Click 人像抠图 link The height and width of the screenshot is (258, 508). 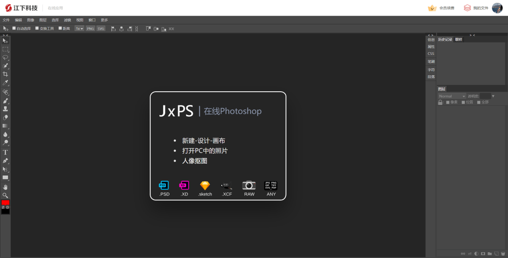point(195,161)
